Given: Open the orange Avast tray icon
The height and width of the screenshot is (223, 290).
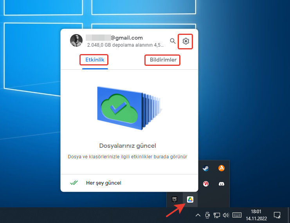Looking at the screenshot, I should click(221, 169).
